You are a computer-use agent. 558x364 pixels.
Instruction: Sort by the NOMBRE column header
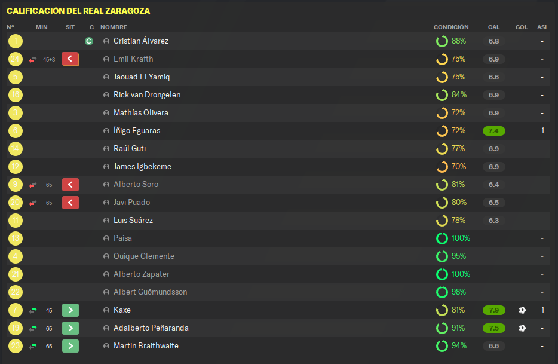pyautogui.click(x=114, y=27)
